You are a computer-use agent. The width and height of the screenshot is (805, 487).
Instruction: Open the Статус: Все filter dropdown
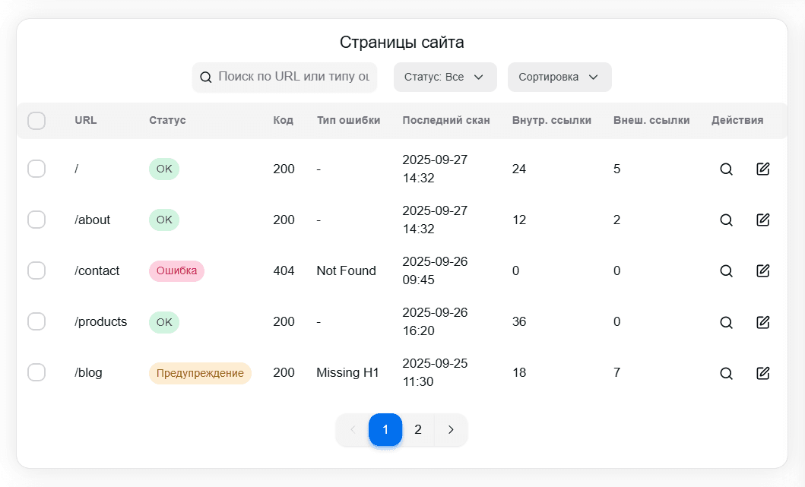[x=445, y=77]
